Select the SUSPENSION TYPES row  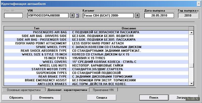pos(96,73)
